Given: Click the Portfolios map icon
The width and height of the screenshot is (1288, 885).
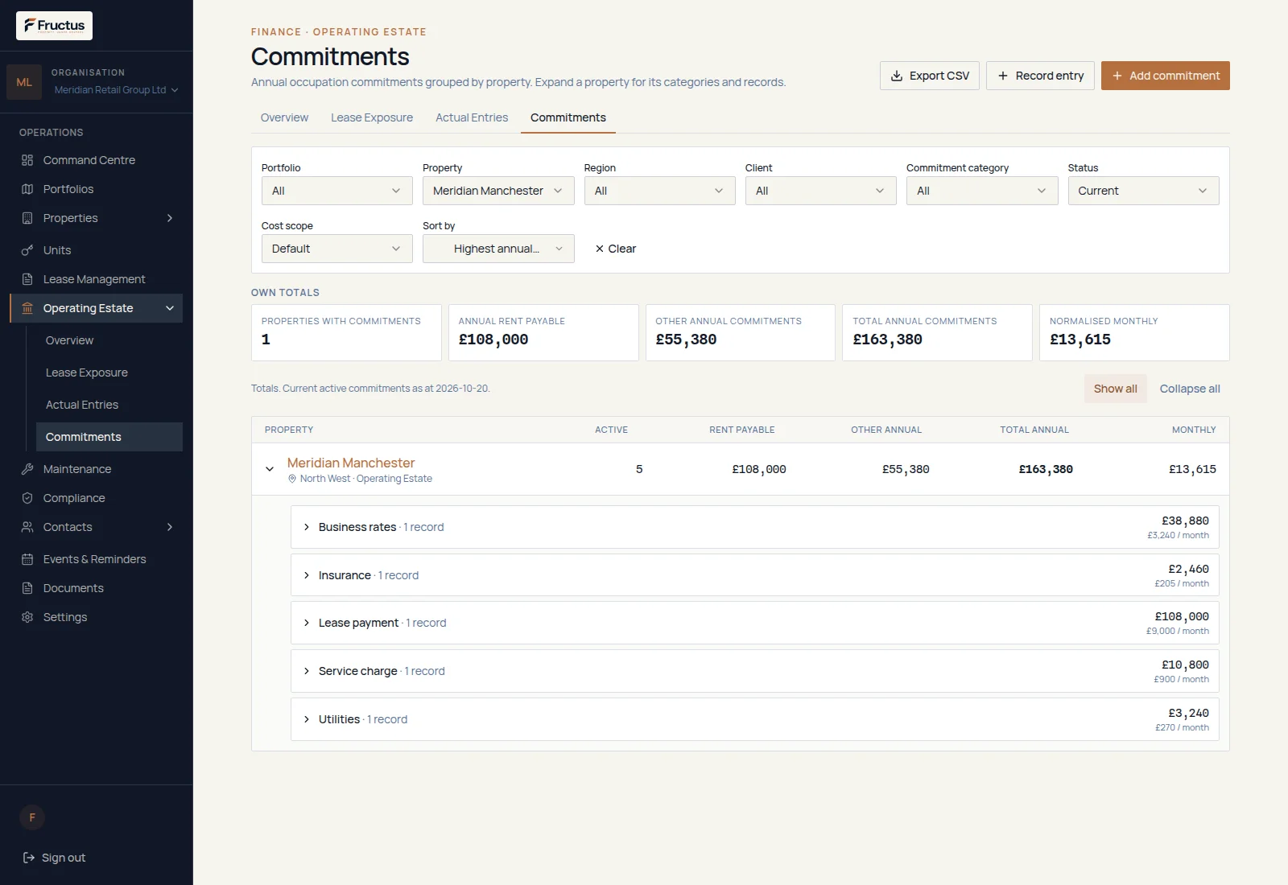Looking at the screenshot, I should (x=27, y=189).
